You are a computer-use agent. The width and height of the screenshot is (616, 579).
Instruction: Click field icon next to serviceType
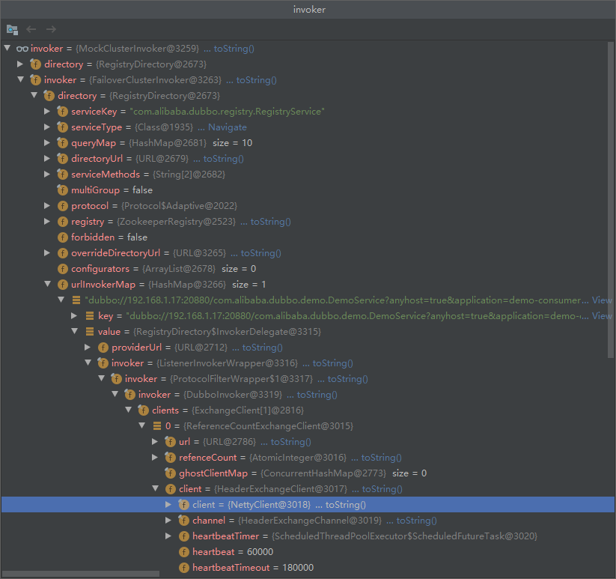pyautogui.click(x=62, y=127)
